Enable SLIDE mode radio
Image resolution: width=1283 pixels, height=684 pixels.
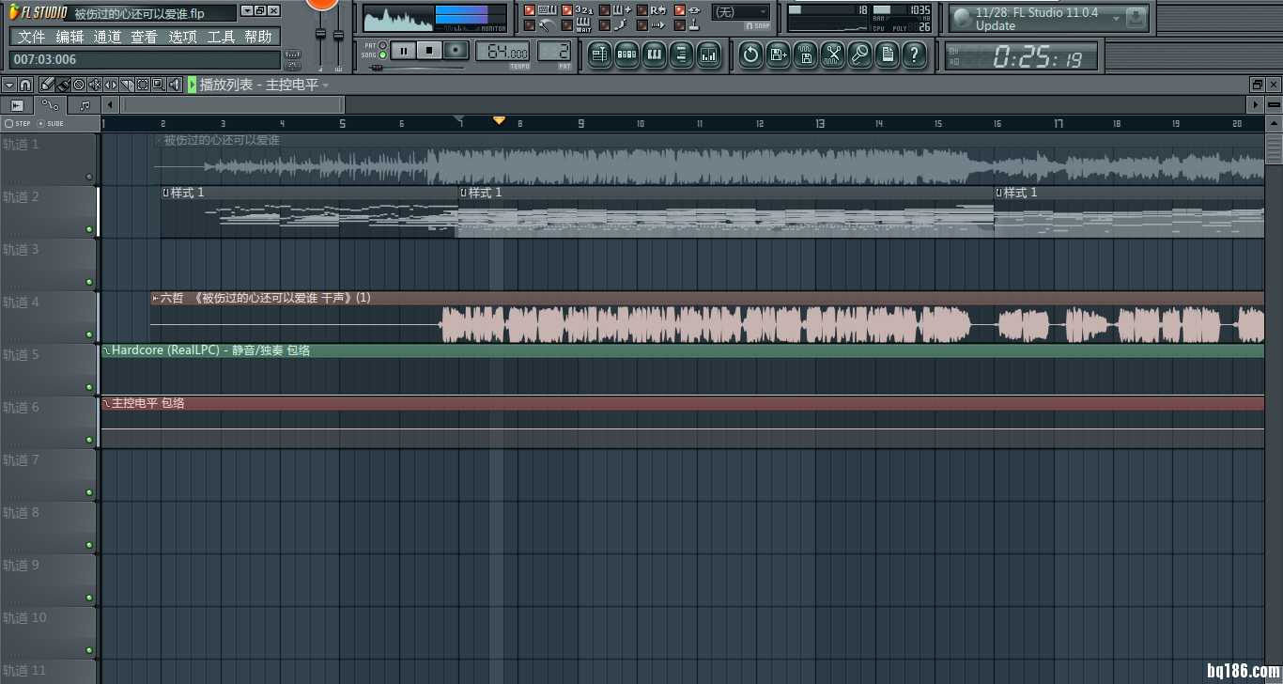40,123
